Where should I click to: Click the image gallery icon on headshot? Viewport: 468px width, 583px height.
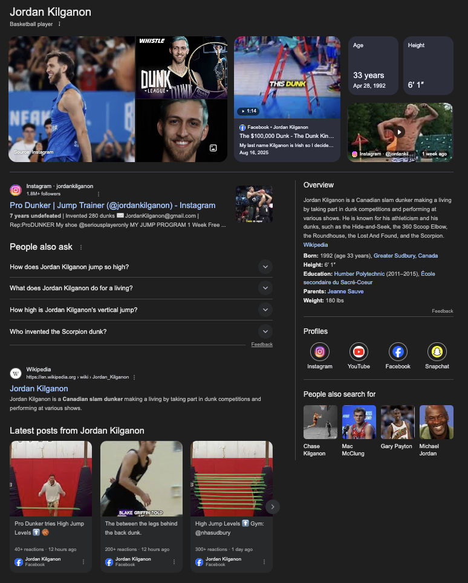point(213,148)
